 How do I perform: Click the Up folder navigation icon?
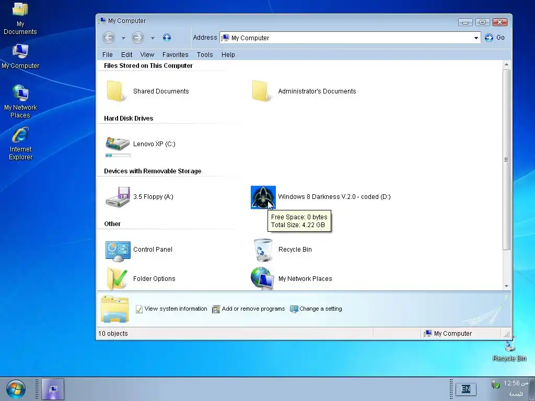pyautogui.click(x=167, y=38)
